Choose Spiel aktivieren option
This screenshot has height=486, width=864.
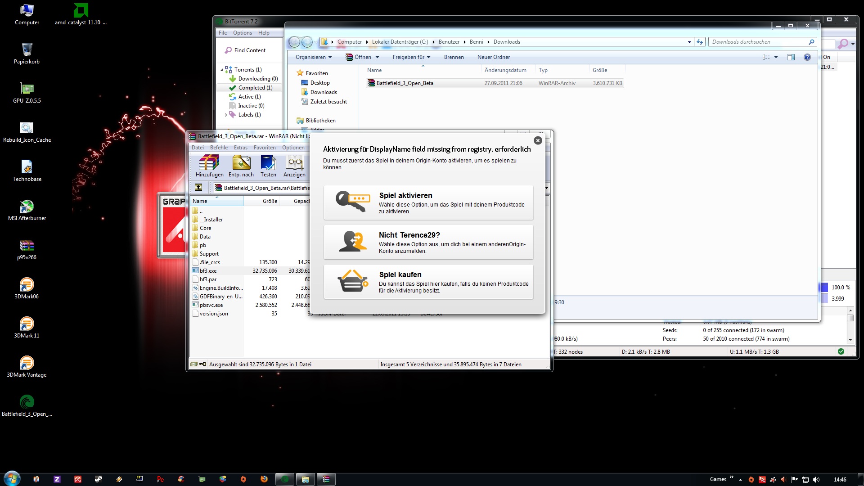pos(428,202)
